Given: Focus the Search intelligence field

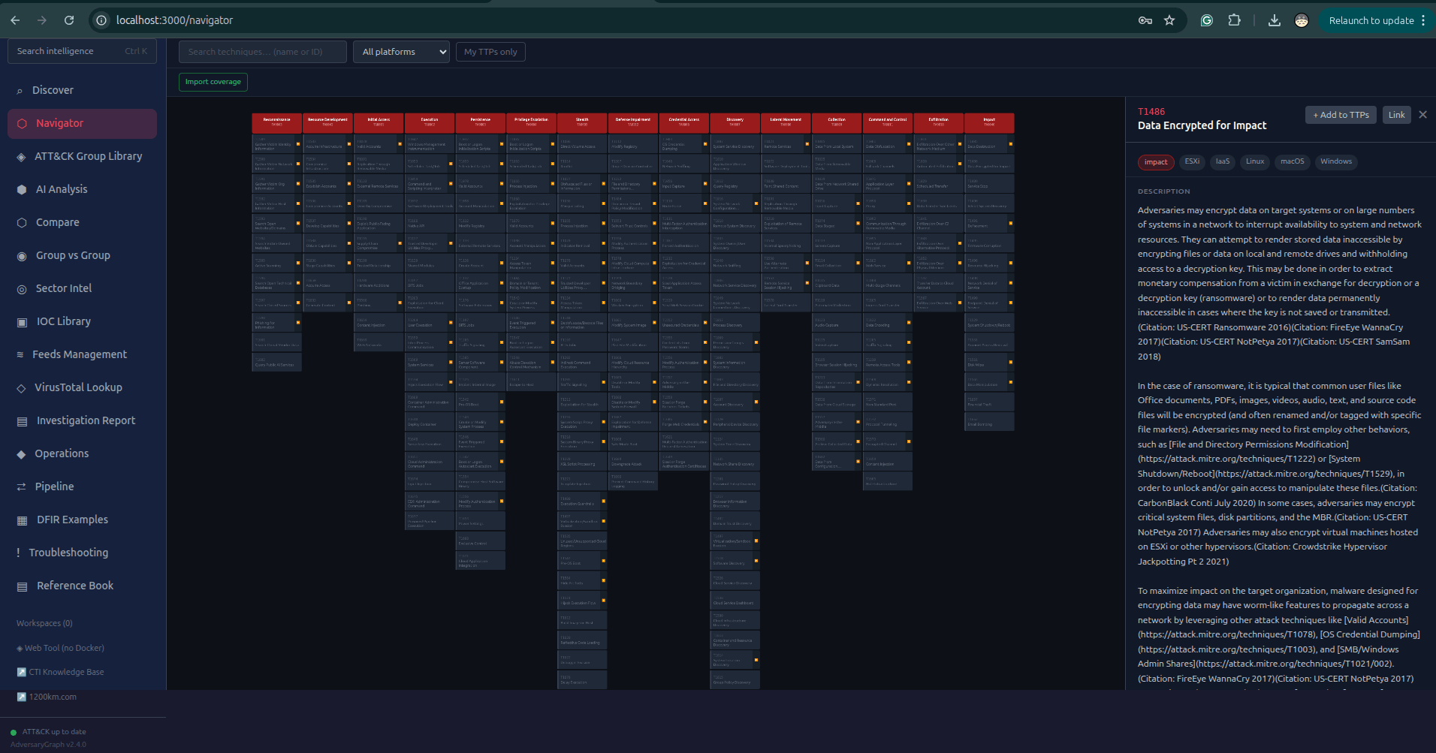Looking at the screenshot, I should (82, 51).
